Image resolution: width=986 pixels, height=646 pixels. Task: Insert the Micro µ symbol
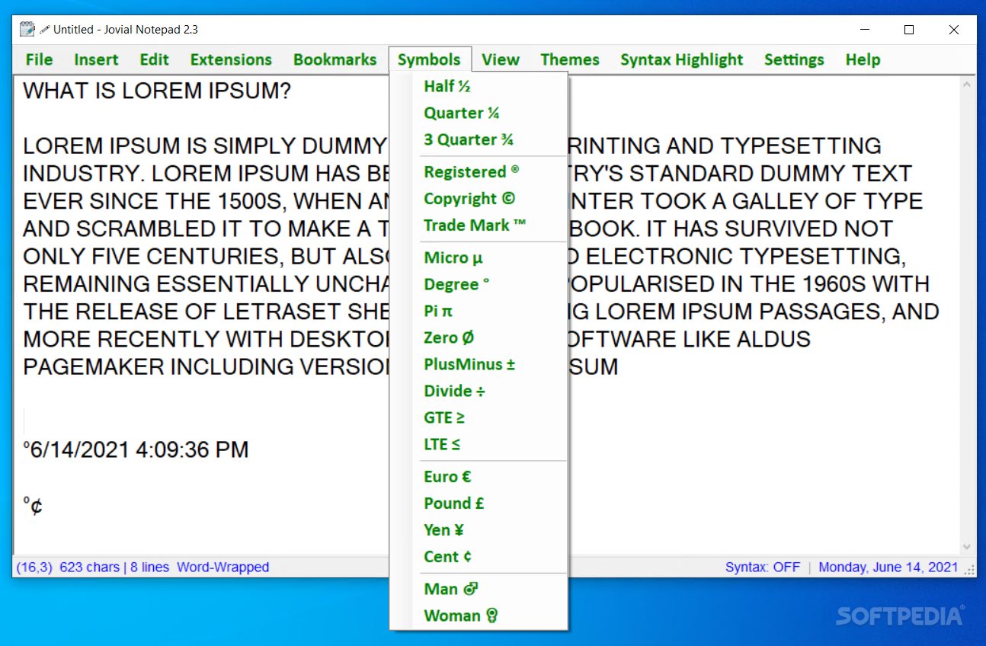pyautogui.click(x=479, y=257)
